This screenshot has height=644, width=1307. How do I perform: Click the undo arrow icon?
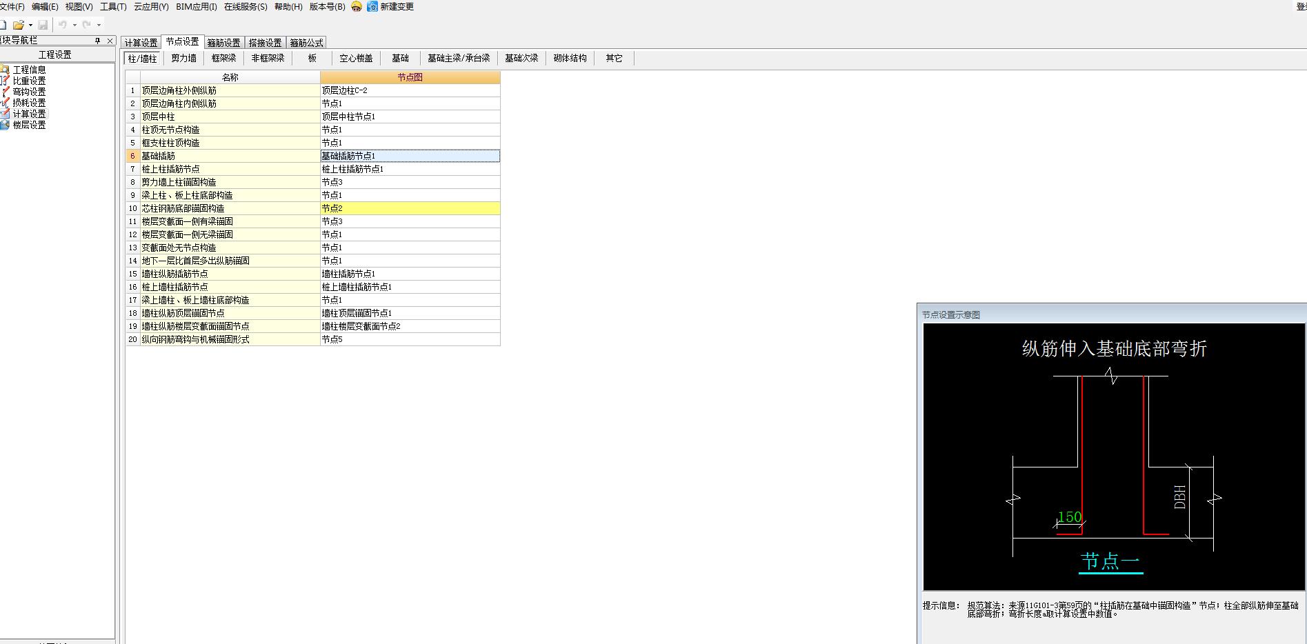63,25
